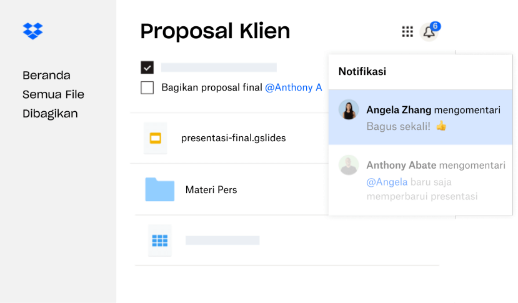The width and height of the screenshot is (518, 303).
Task: Open Angela Zhang's comment notification
Action: point(421,117)
